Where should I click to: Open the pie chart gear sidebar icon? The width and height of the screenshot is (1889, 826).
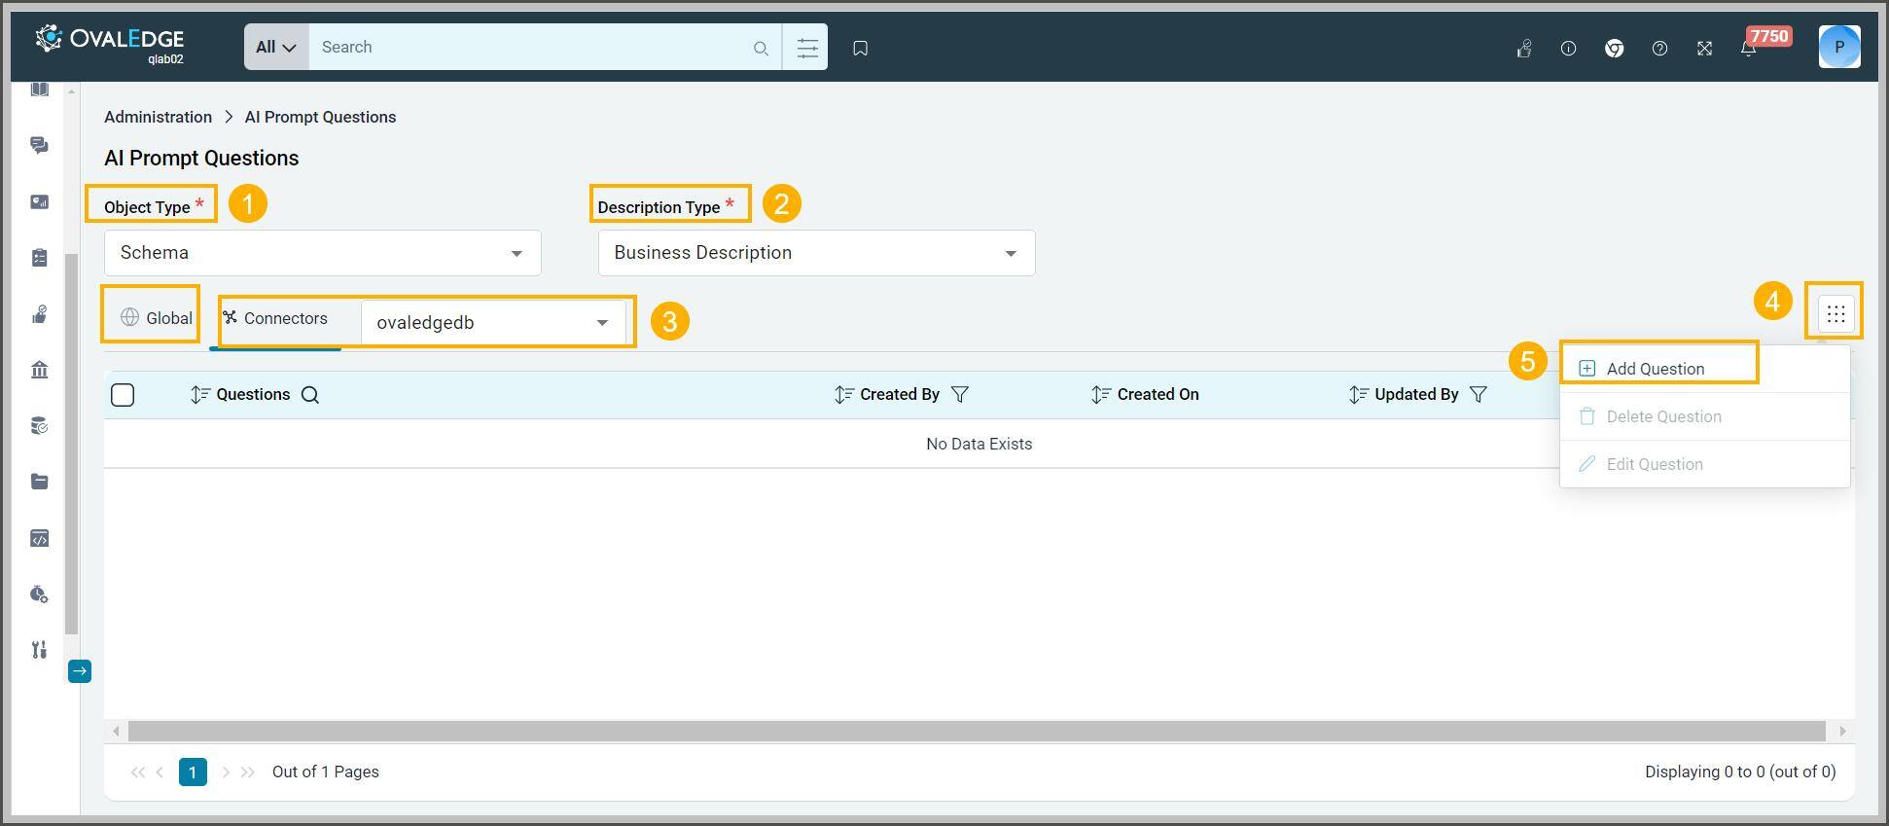tap(39, 594)
